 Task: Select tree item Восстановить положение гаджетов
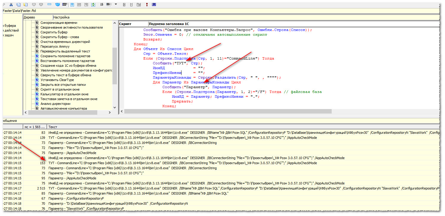(68, 61)
